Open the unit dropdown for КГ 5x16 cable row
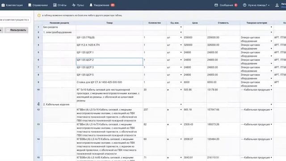Viewport: 286px width, 161px height. [x=181, y=89]
